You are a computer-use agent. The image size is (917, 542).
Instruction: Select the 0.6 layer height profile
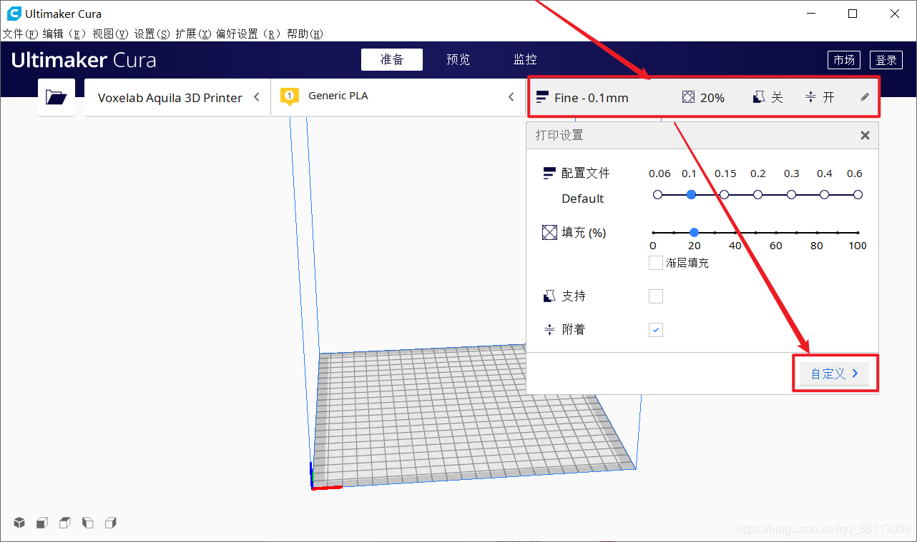(858, 194)
